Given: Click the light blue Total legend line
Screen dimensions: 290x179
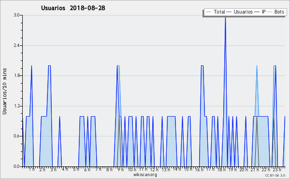Looking at the screenshot, I should (x=208, y=12).
